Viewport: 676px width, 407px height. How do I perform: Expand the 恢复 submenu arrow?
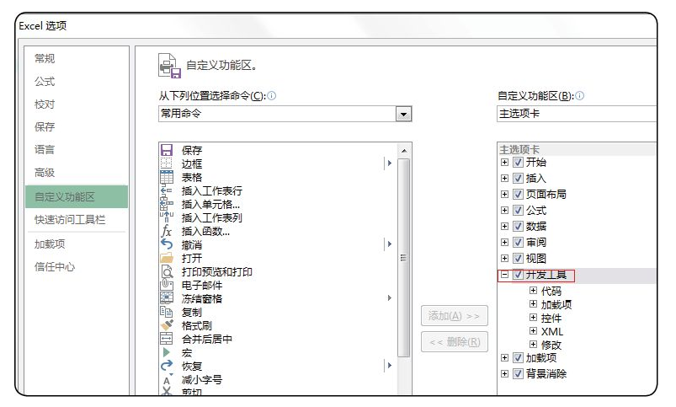(x=389, y=366)
